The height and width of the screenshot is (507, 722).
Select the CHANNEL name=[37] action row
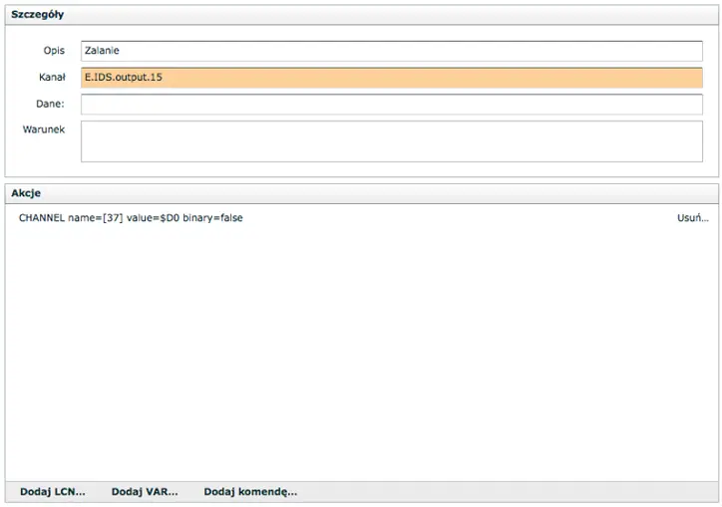coord(131,218)
